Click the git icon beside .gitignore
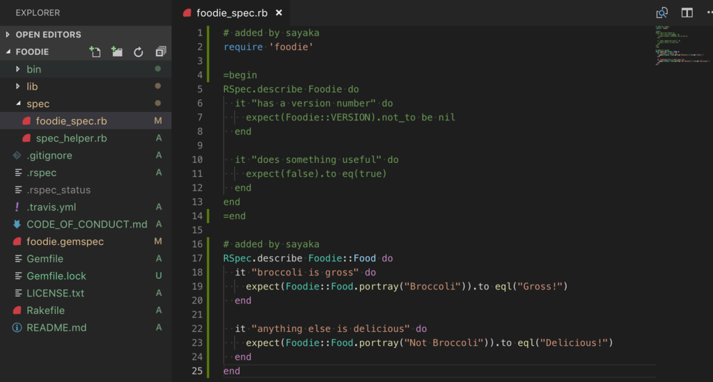 coord(17,155)
